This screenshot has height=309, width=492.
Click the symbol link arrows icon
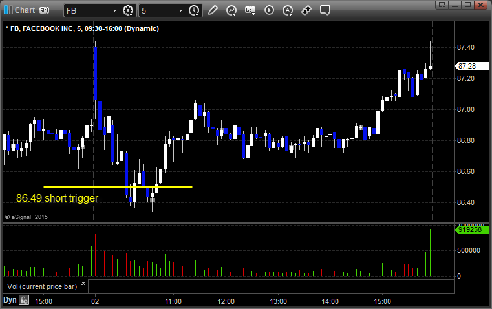(x=306, y=10)
